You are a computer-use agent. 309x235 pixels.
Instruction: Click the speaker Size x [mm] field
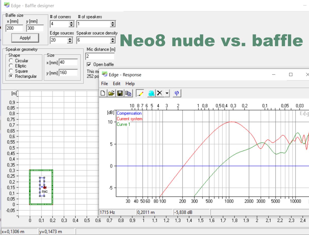[x=68, y=62]
